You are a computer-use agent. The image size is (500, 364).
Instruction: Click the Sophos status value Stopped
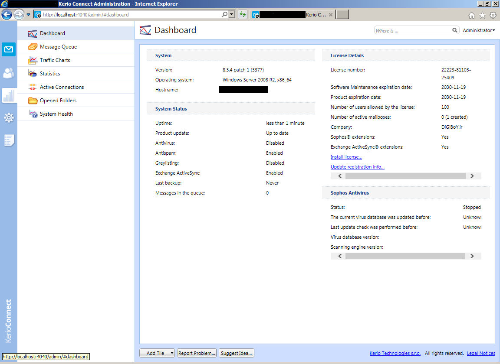tap(472, 207)
